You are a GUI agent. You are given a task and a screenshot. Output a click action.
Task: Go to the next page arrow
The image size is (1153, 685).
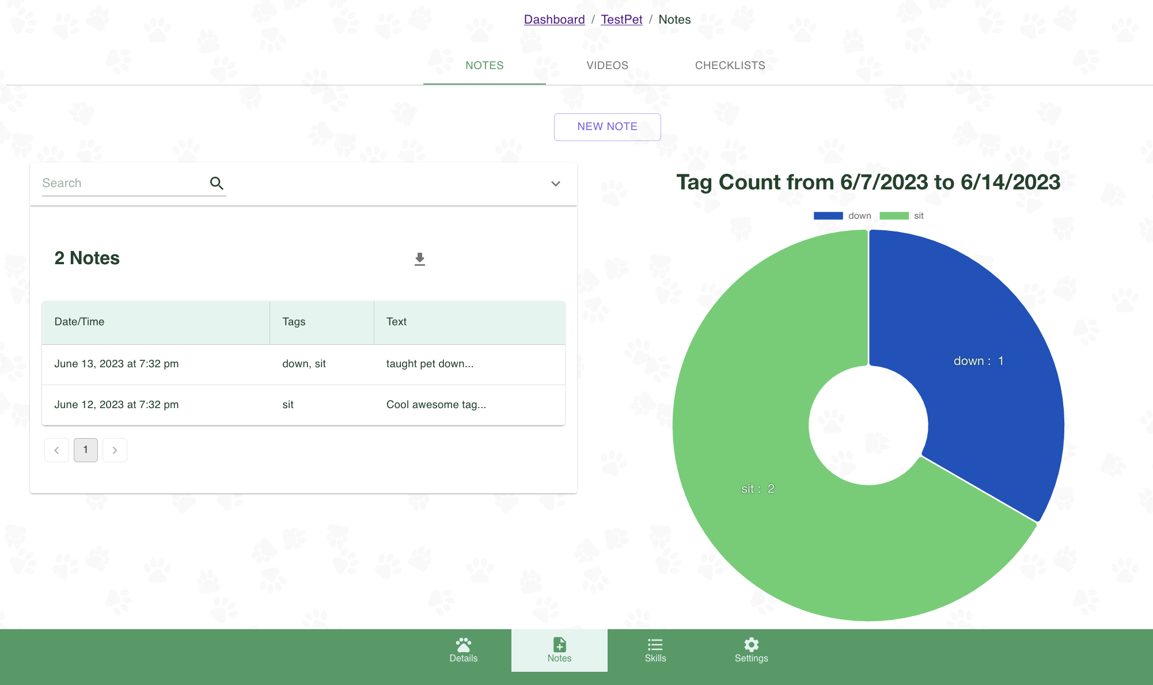(x=115, y=450)
